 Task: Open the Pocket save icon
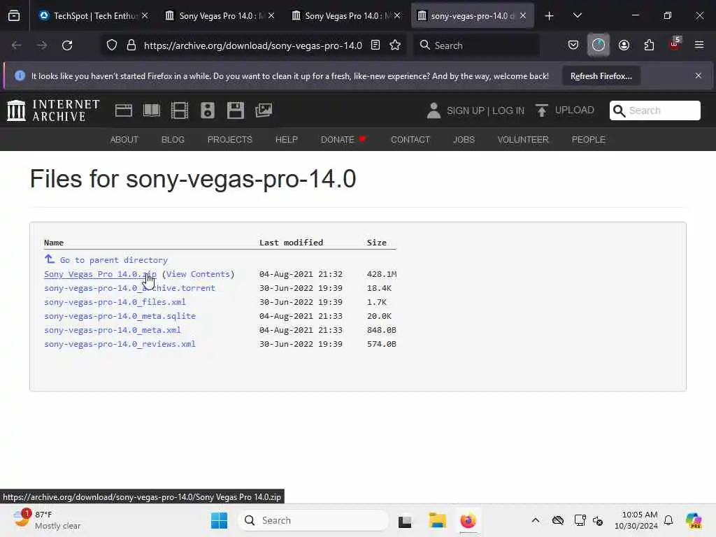coord(573,45)
